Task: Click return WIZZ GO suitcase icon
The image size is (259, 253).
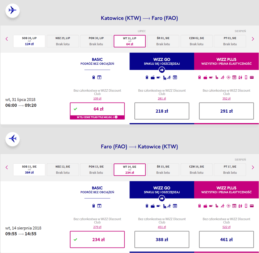Action: 153,206
